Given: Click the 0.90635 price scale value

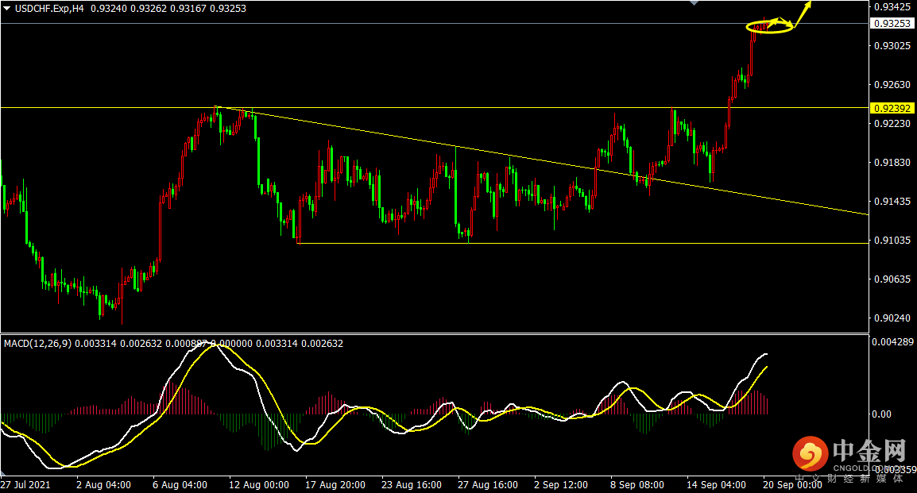Looking at the screenshot, I should tap(892, 279).
